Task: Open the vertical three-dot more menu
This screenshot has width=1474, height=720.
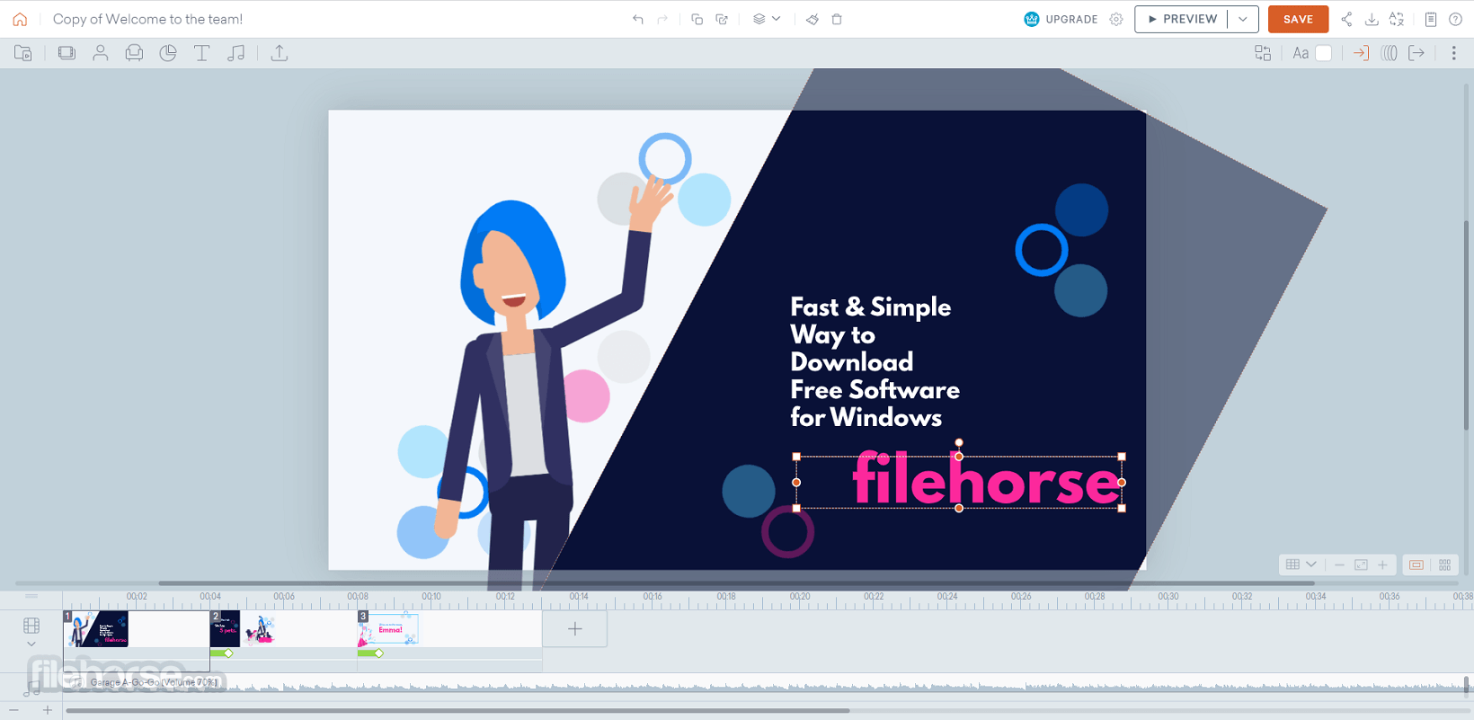Action: click(x=1454, y=53)
